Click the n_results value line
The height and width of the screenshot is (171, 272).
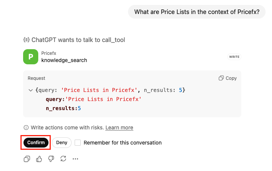pyautogui.click(x=64, y=109)
